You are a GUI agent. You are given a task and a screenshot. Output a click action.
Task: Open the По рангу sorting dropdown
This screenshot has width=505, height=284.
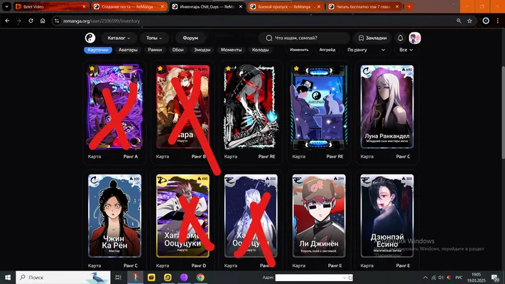[366, 50]
